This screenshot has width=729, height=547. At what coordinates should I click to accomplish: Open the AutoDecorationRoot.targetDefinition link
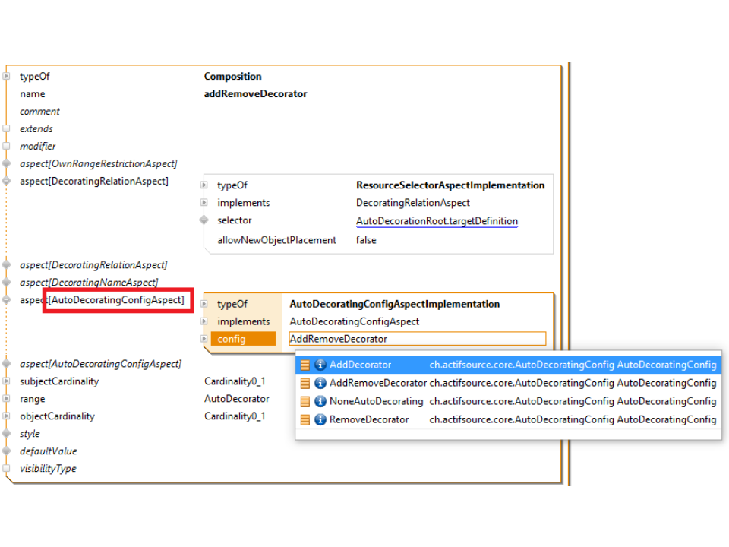(437, 220)
